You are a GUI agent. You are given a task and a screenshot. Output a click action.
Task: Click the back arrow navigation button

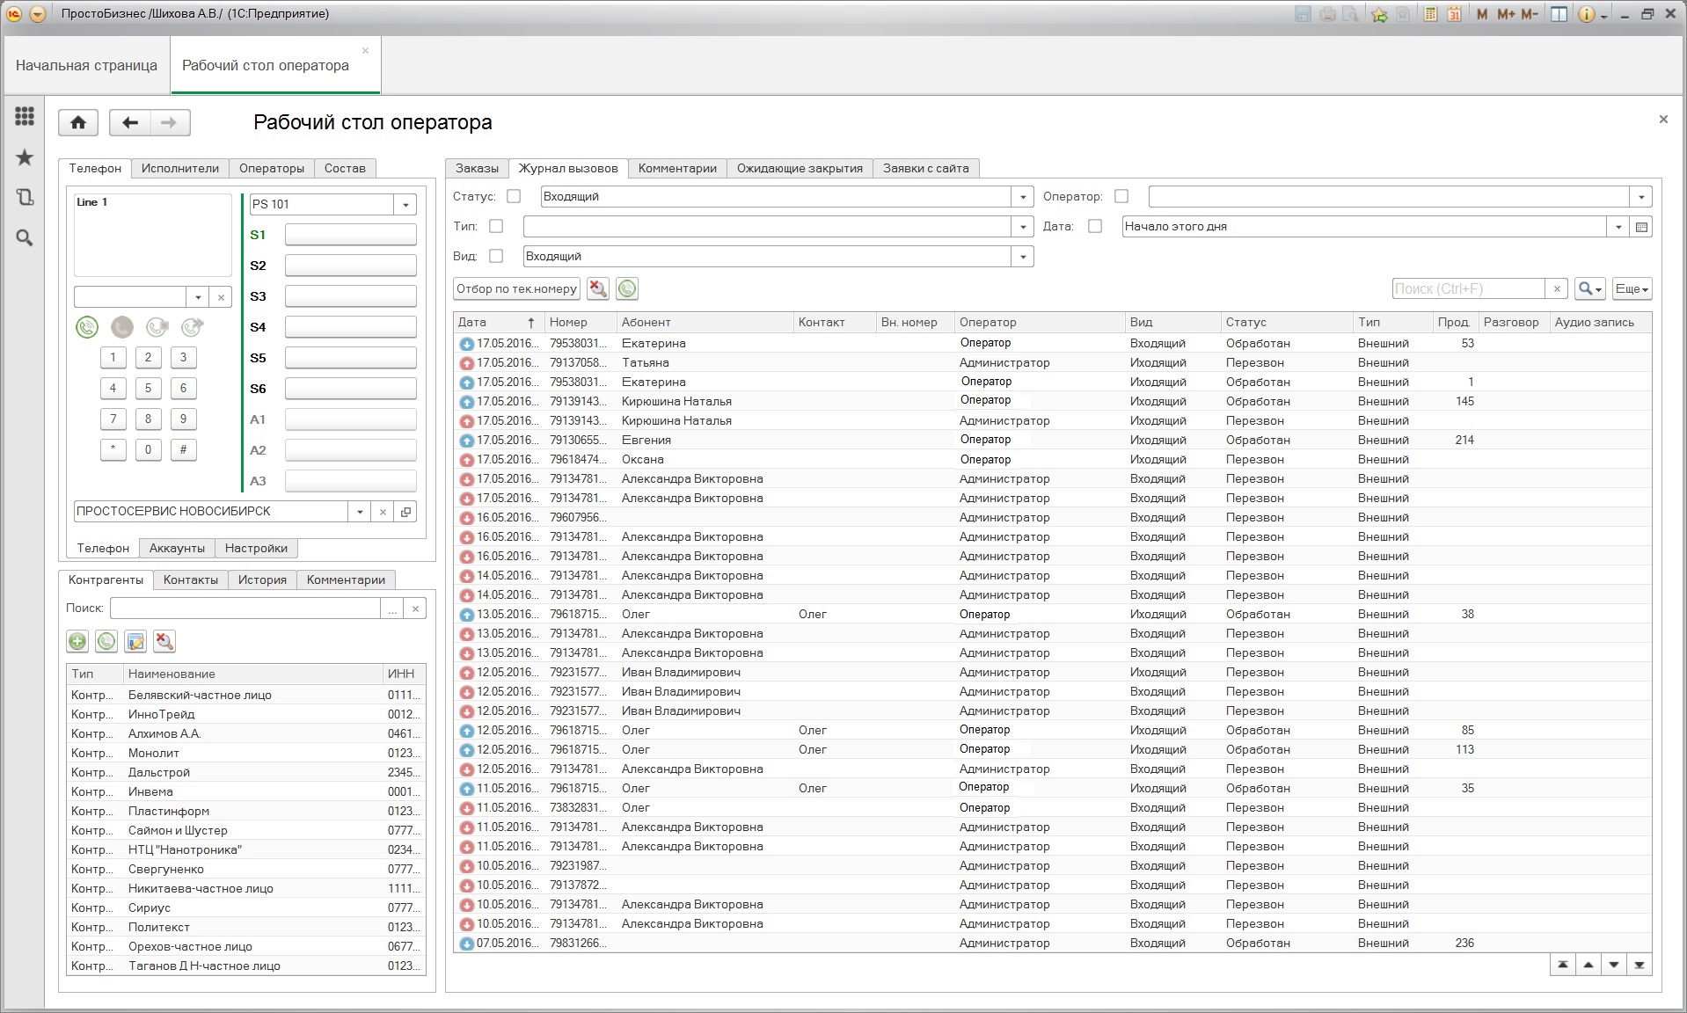pyautogui.click(x=130, y=122)
